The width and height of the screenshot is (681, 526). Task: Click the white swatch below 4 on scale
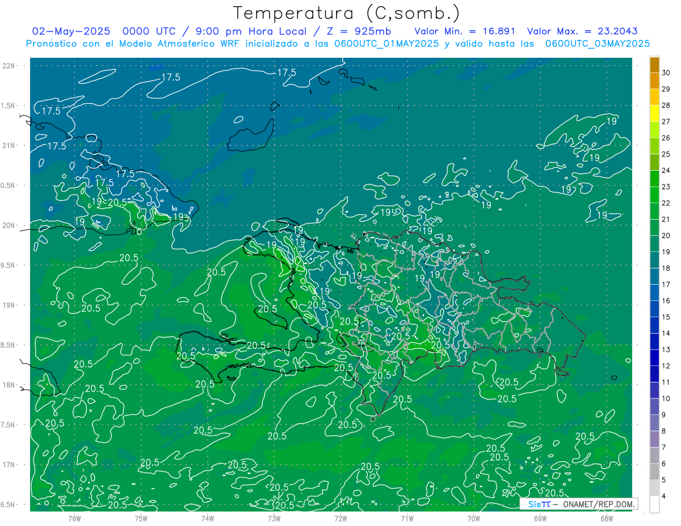[654, 504]
